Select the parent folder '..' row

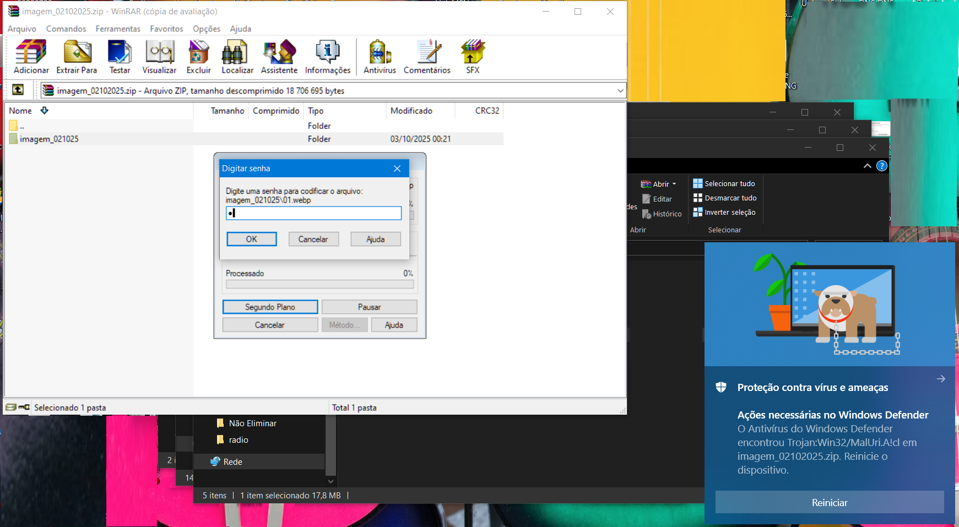coord(253,126)
